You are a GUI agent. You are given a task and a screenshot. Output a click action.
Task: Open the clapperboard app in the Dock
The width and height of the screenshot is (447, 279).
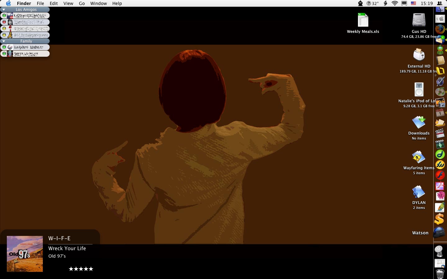click(x=440, y=133)
